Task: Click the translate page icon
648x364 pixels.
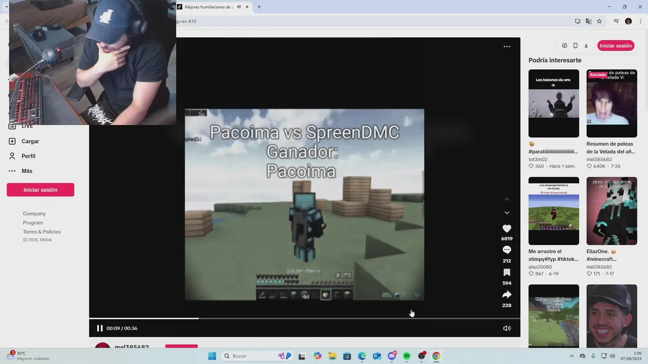Action: click(588, 21)
